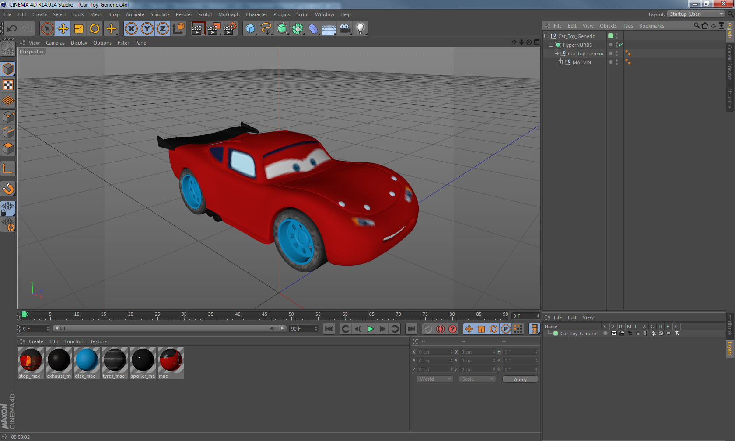Open the File menu in main menu bar
This screenshot has height=441, width=735.
pos(7,14)
